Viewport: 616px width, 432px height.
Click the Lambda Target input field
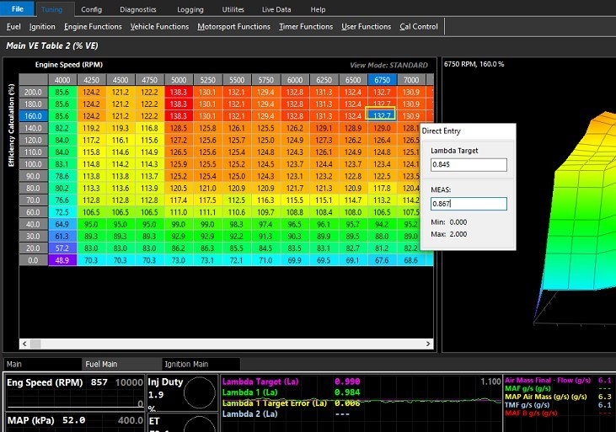coord(468,166)
